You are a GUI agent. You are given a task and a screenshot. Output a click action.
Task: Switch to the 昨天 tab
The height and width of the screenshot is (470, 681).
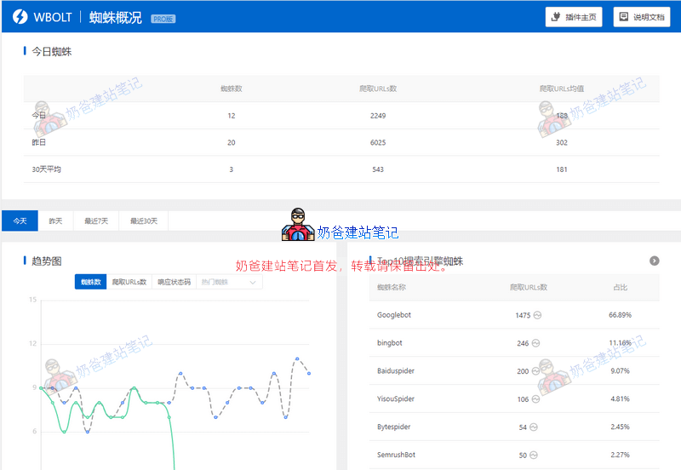click(55, 221)
